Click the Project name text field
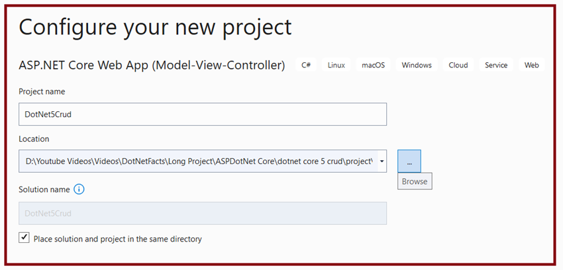 click(203, 114)
